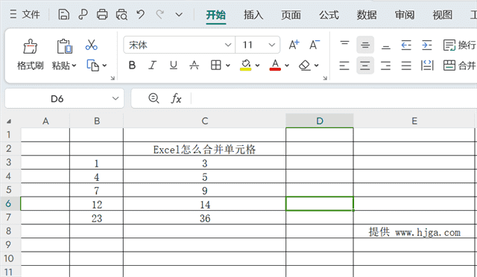Image resolution: width=477 pixels, height=277 pixels.
Task: Click the Save icon
Action: click(x=63, y=14)
